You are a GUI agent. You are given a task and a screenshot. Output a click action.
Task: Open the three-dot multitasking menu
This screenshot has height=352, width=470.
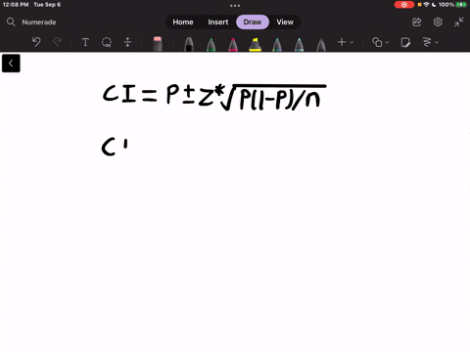tap(235, 6)
